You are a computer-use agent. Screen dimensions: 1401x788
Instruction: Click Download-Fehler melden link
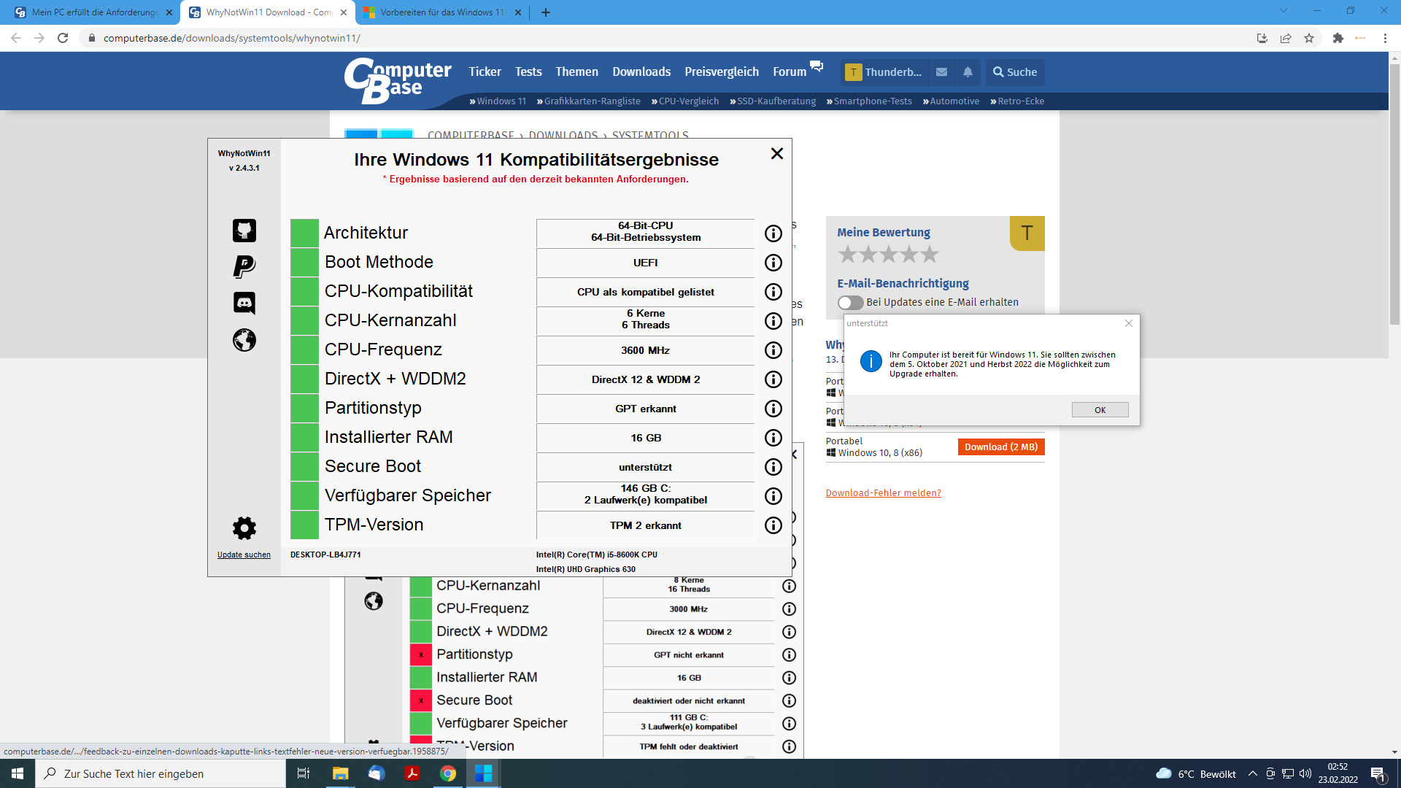click(x=883, y=493)
